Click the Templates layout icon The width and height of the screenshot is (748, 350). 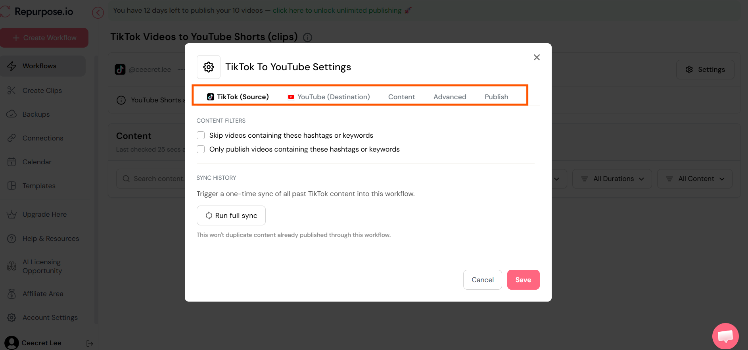(12, 186)
